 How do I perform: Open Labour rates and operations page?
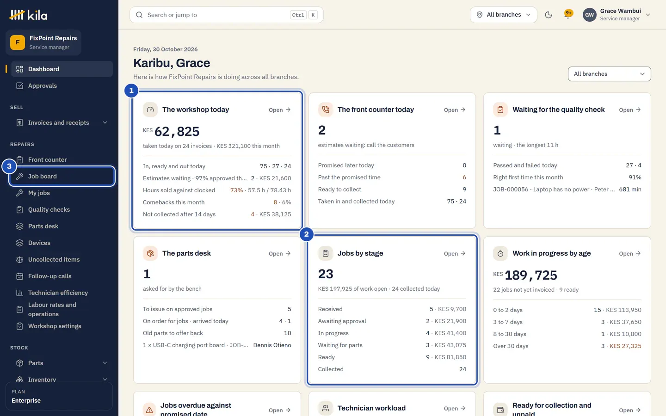[62, 309]
